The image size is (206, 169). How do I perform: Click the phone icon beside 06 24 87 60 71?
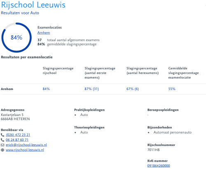click(2, 140)
